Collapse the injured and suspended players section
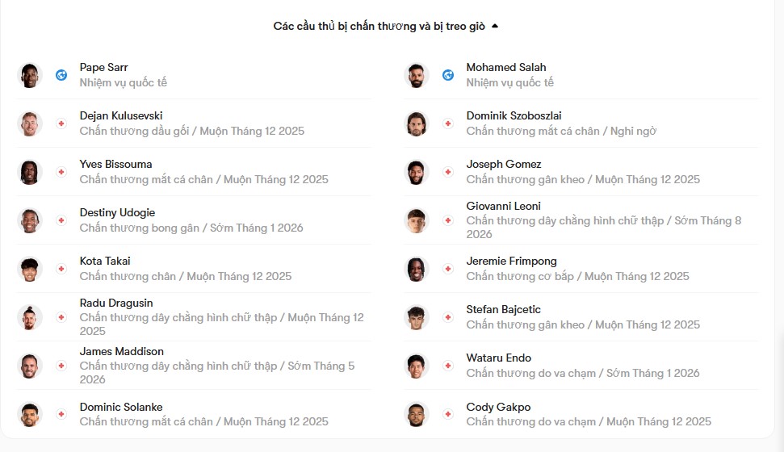Image resolution: width=784 pixels, height=452 pixels. pyautogui.click(x=494, y=26)
